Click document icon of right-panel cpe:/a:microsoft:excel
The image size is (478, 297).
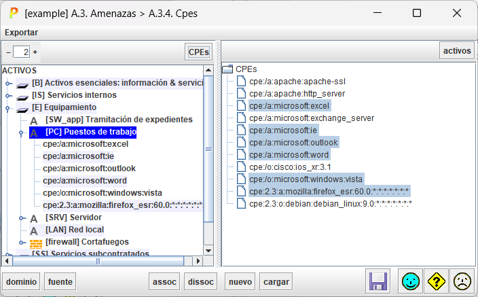[x=241, y=105]
